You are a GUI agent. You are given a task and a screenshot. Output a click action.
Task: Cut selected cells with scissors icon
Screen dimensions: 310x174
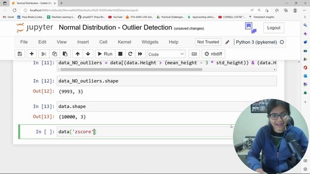(44, 54)
